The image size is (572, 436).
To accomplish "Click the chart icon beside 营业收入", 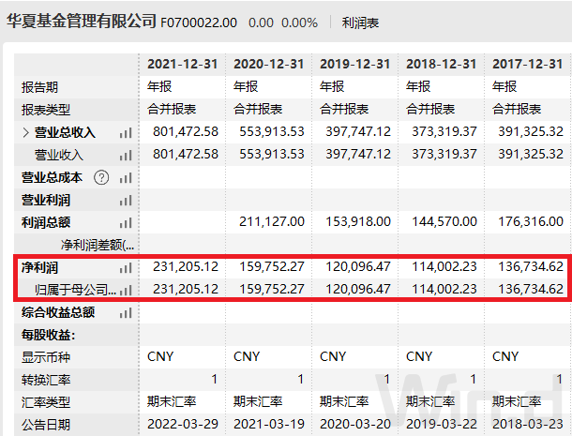I will (x=125, y=155).
